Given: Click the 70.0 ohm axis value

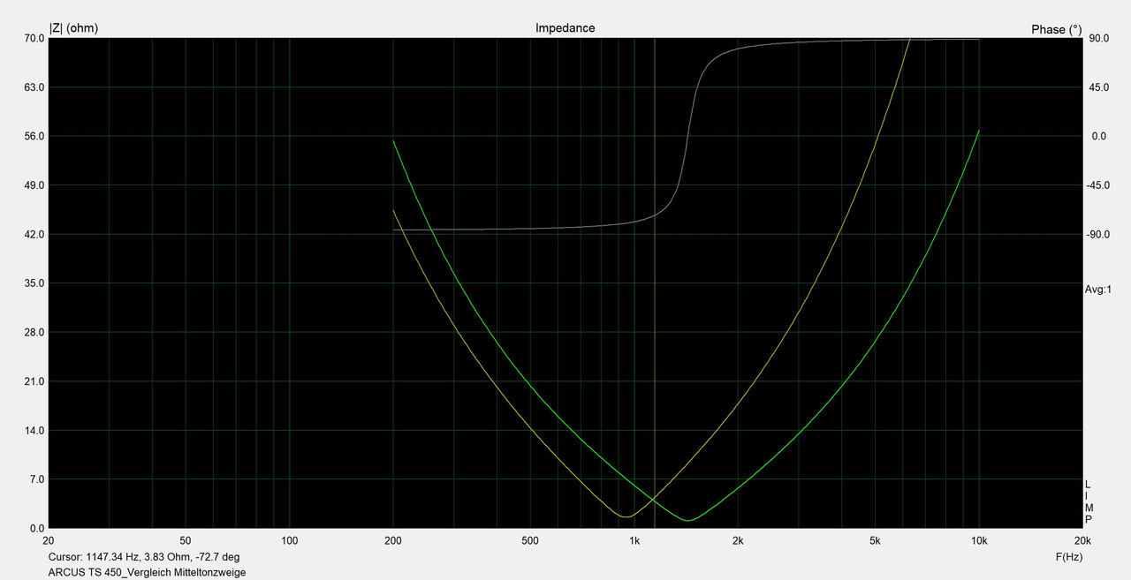Looking at the screenshot, I should coord(34,38).
